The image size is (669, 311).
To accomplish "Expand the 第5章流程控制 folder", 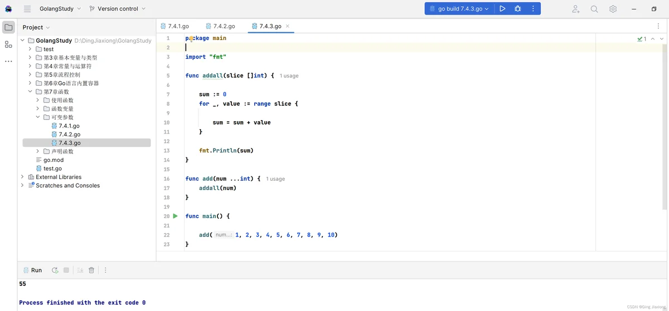I will [31, 75].
